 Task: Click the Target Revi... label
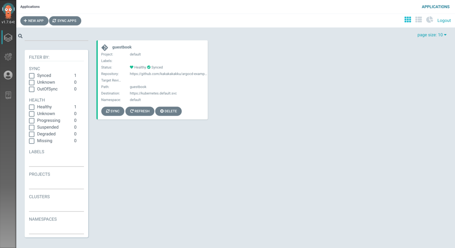pyautogui.click(x=111, y=80)
